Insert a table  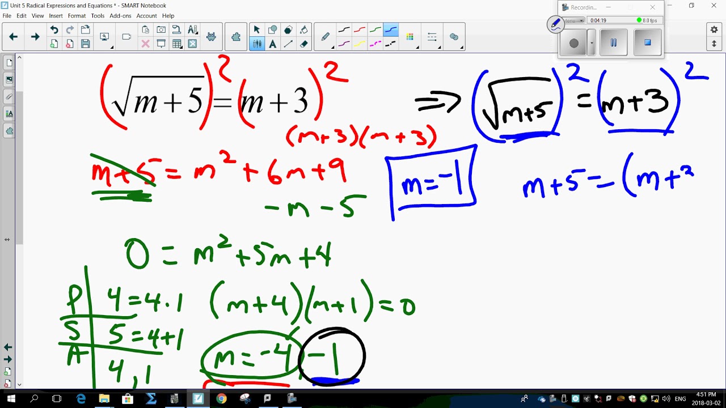(x=176, y=44)
